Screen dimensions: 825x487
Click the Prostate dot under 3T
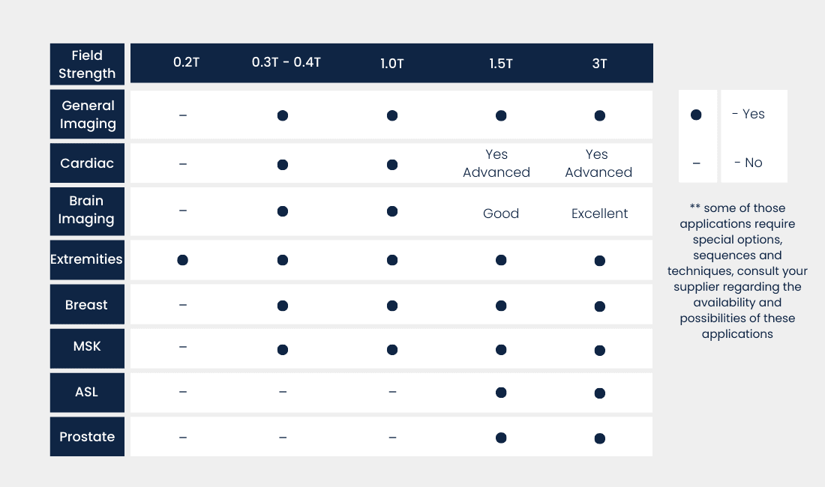[599, 438]
